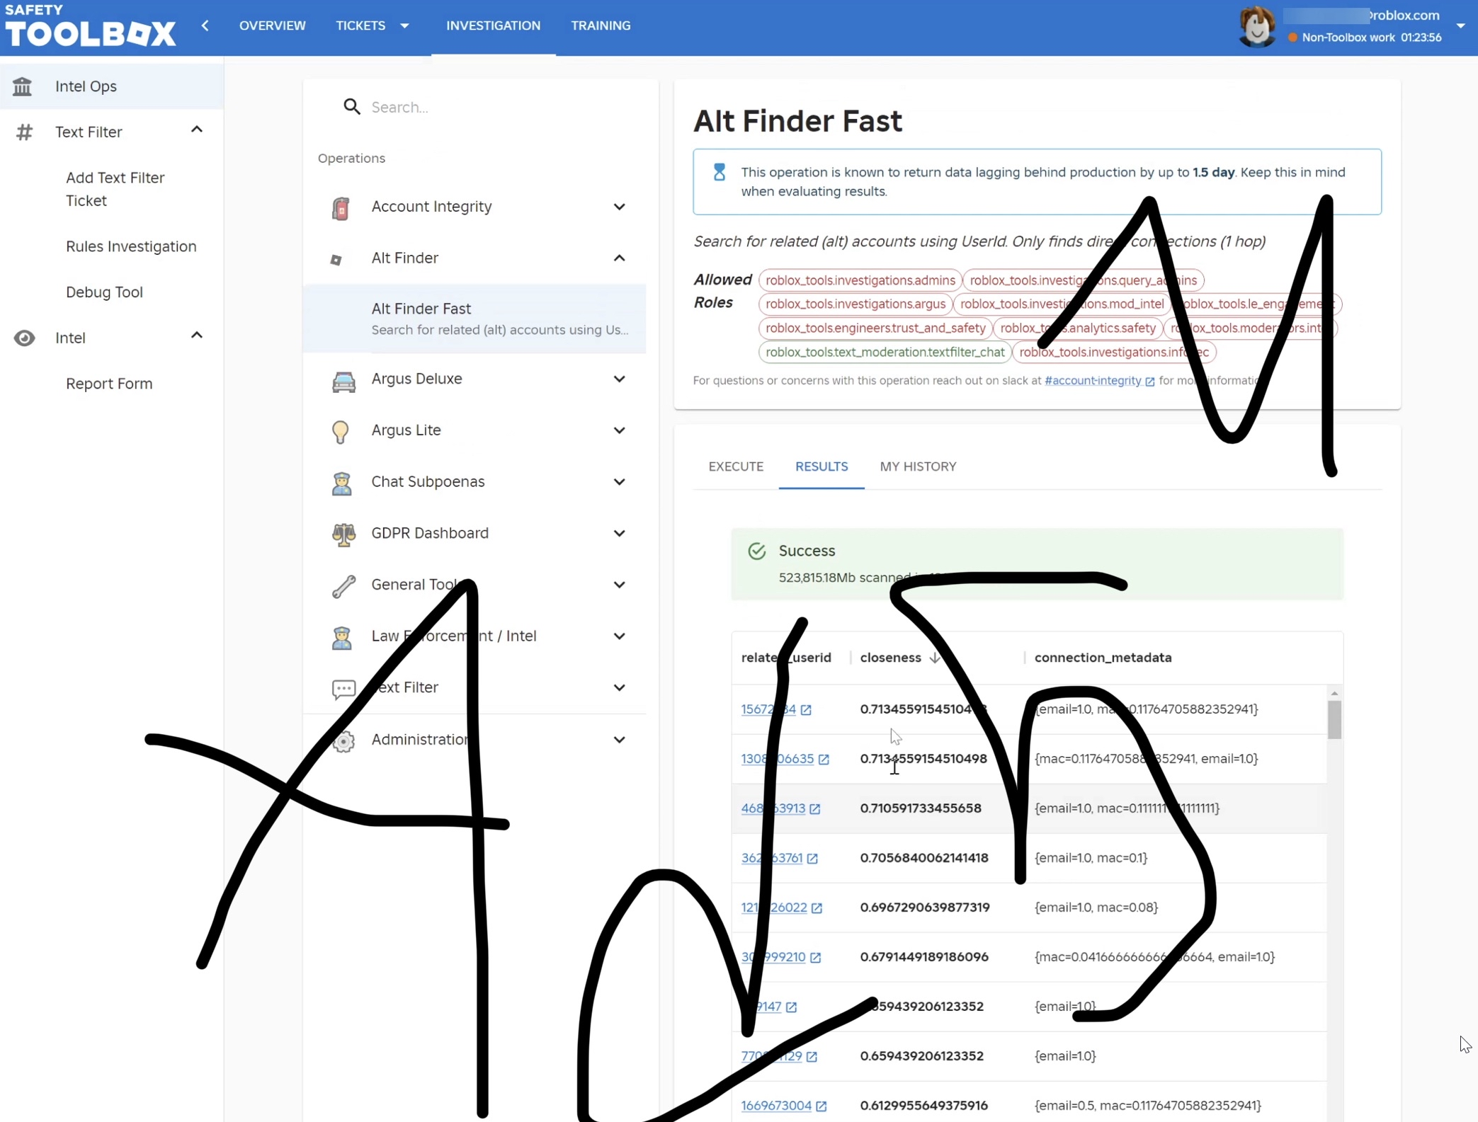Open external link icon for row 0.6967290
Viewport: 1478px width, 1122px height.
pos(817,908)
